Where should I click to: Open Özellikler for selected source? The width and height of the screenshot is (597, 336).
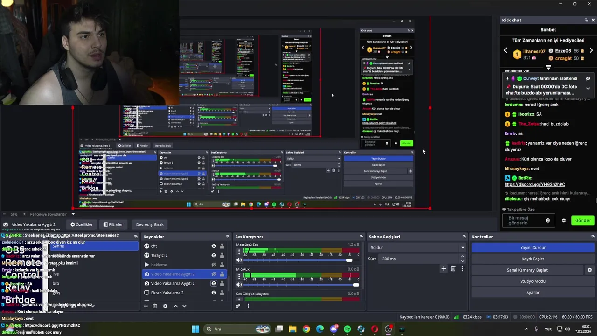click(x=82, y=224)
